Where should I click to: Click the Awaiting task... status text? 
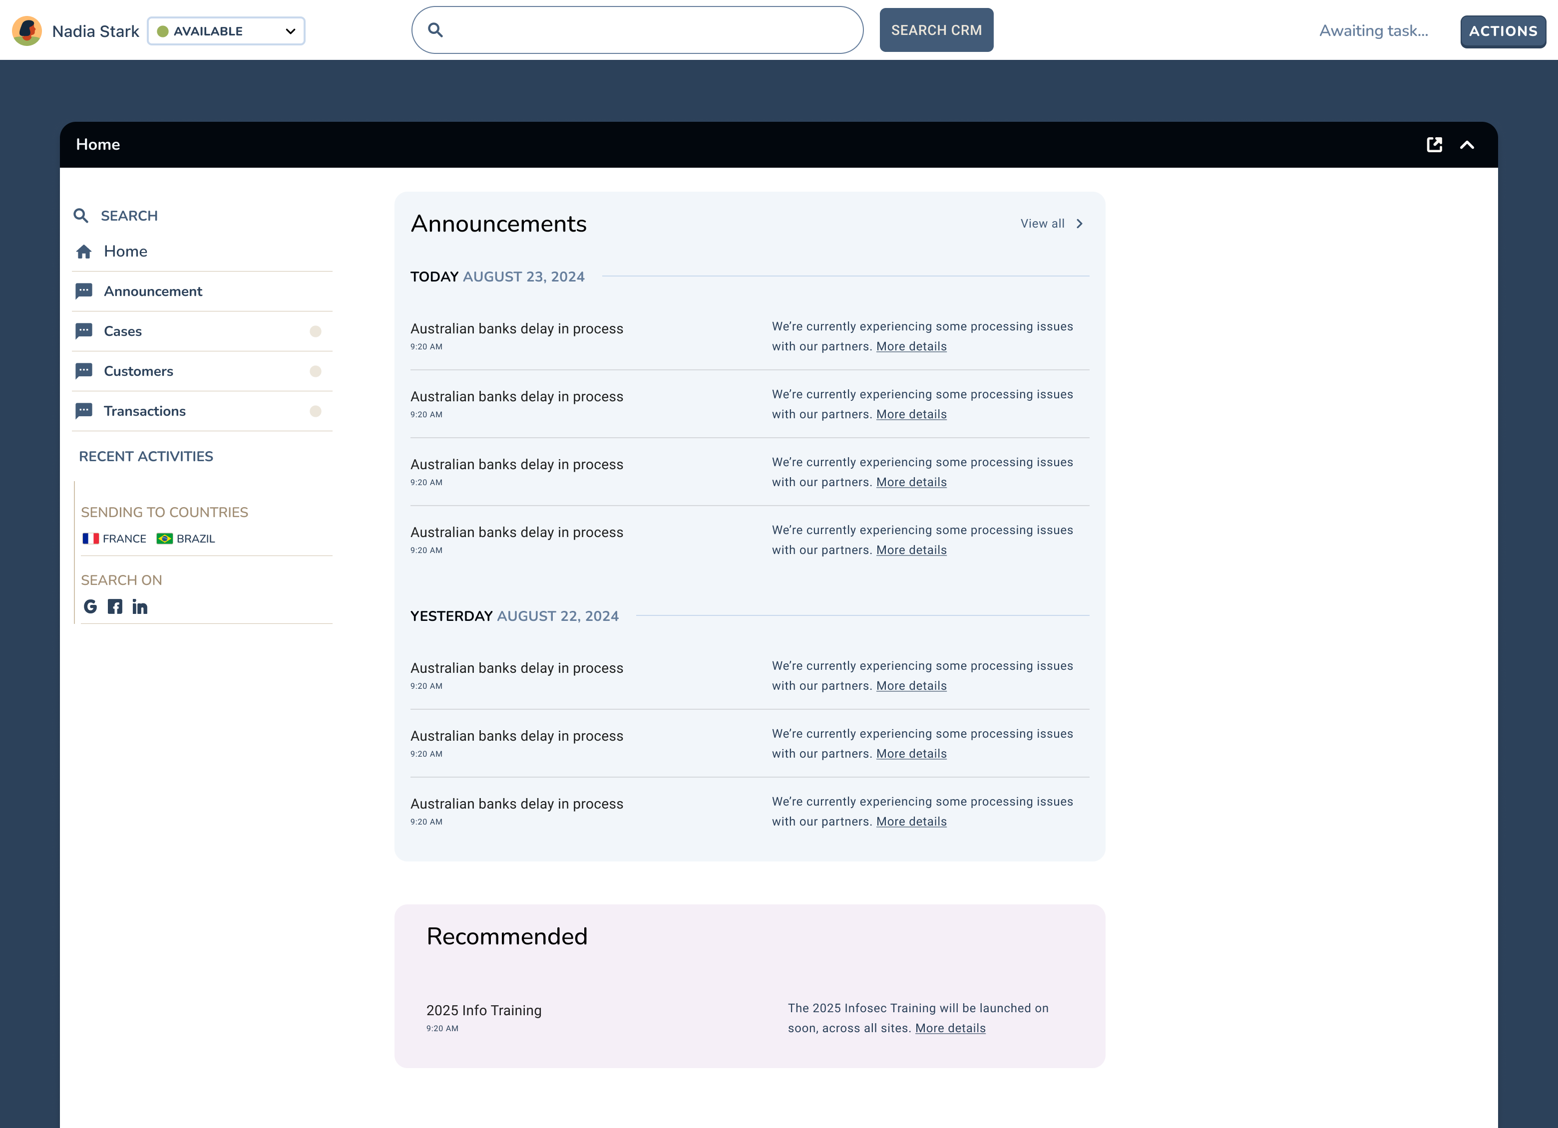(1373, 31)
